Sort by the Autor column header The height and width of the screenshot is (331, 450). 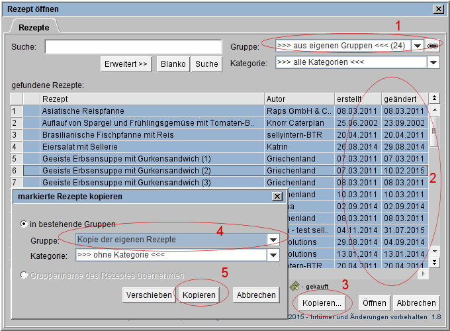pyautogui.click(x=299, y=99)
